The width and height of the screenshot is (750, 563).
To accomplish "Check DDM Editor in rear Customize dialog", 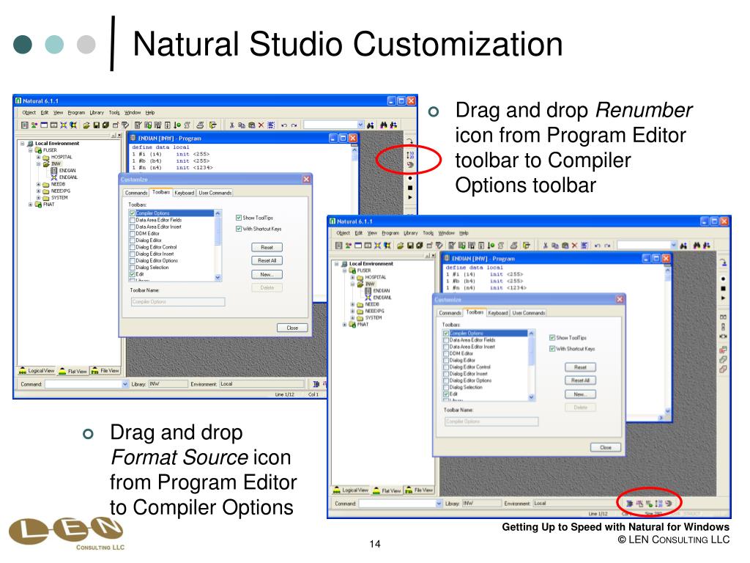I will pyautogui.click(x=133, y=234).
